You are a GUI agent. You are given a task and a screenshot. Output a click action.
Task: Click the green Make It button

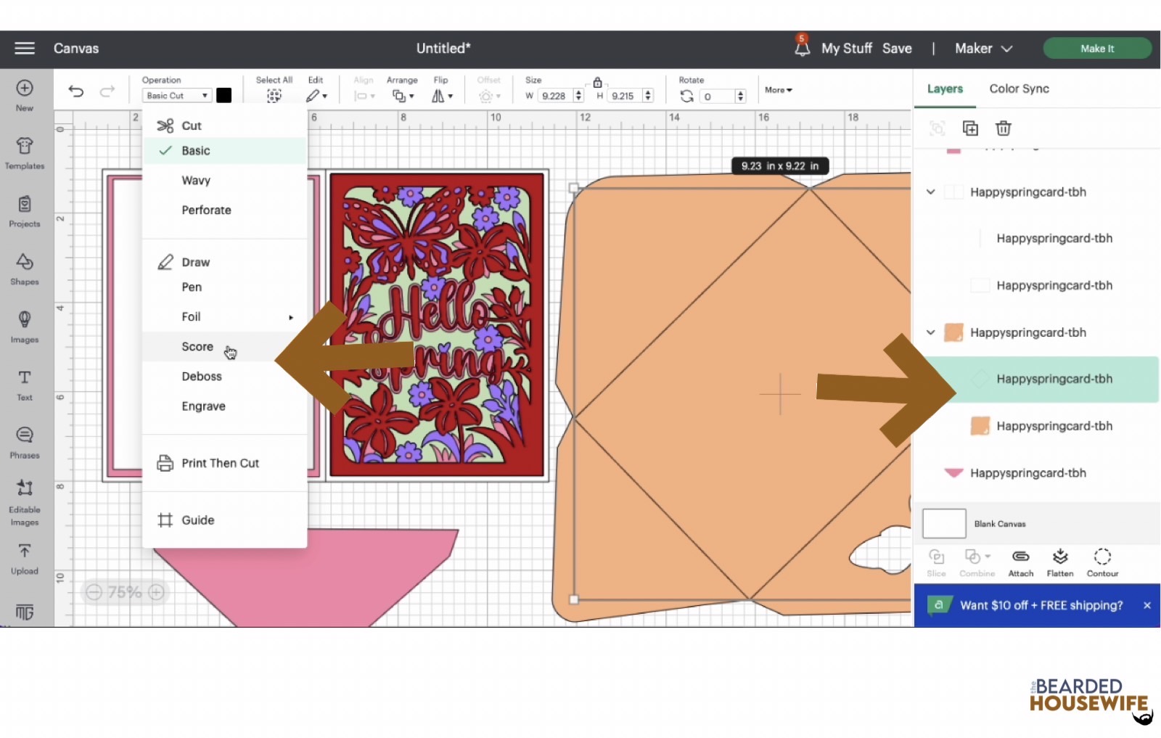1096,49
